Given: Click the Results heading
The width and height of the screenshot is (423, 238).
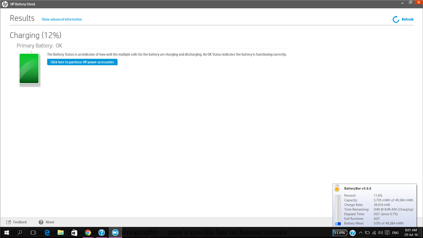Looking at the screenshot, I should (22, 18).
